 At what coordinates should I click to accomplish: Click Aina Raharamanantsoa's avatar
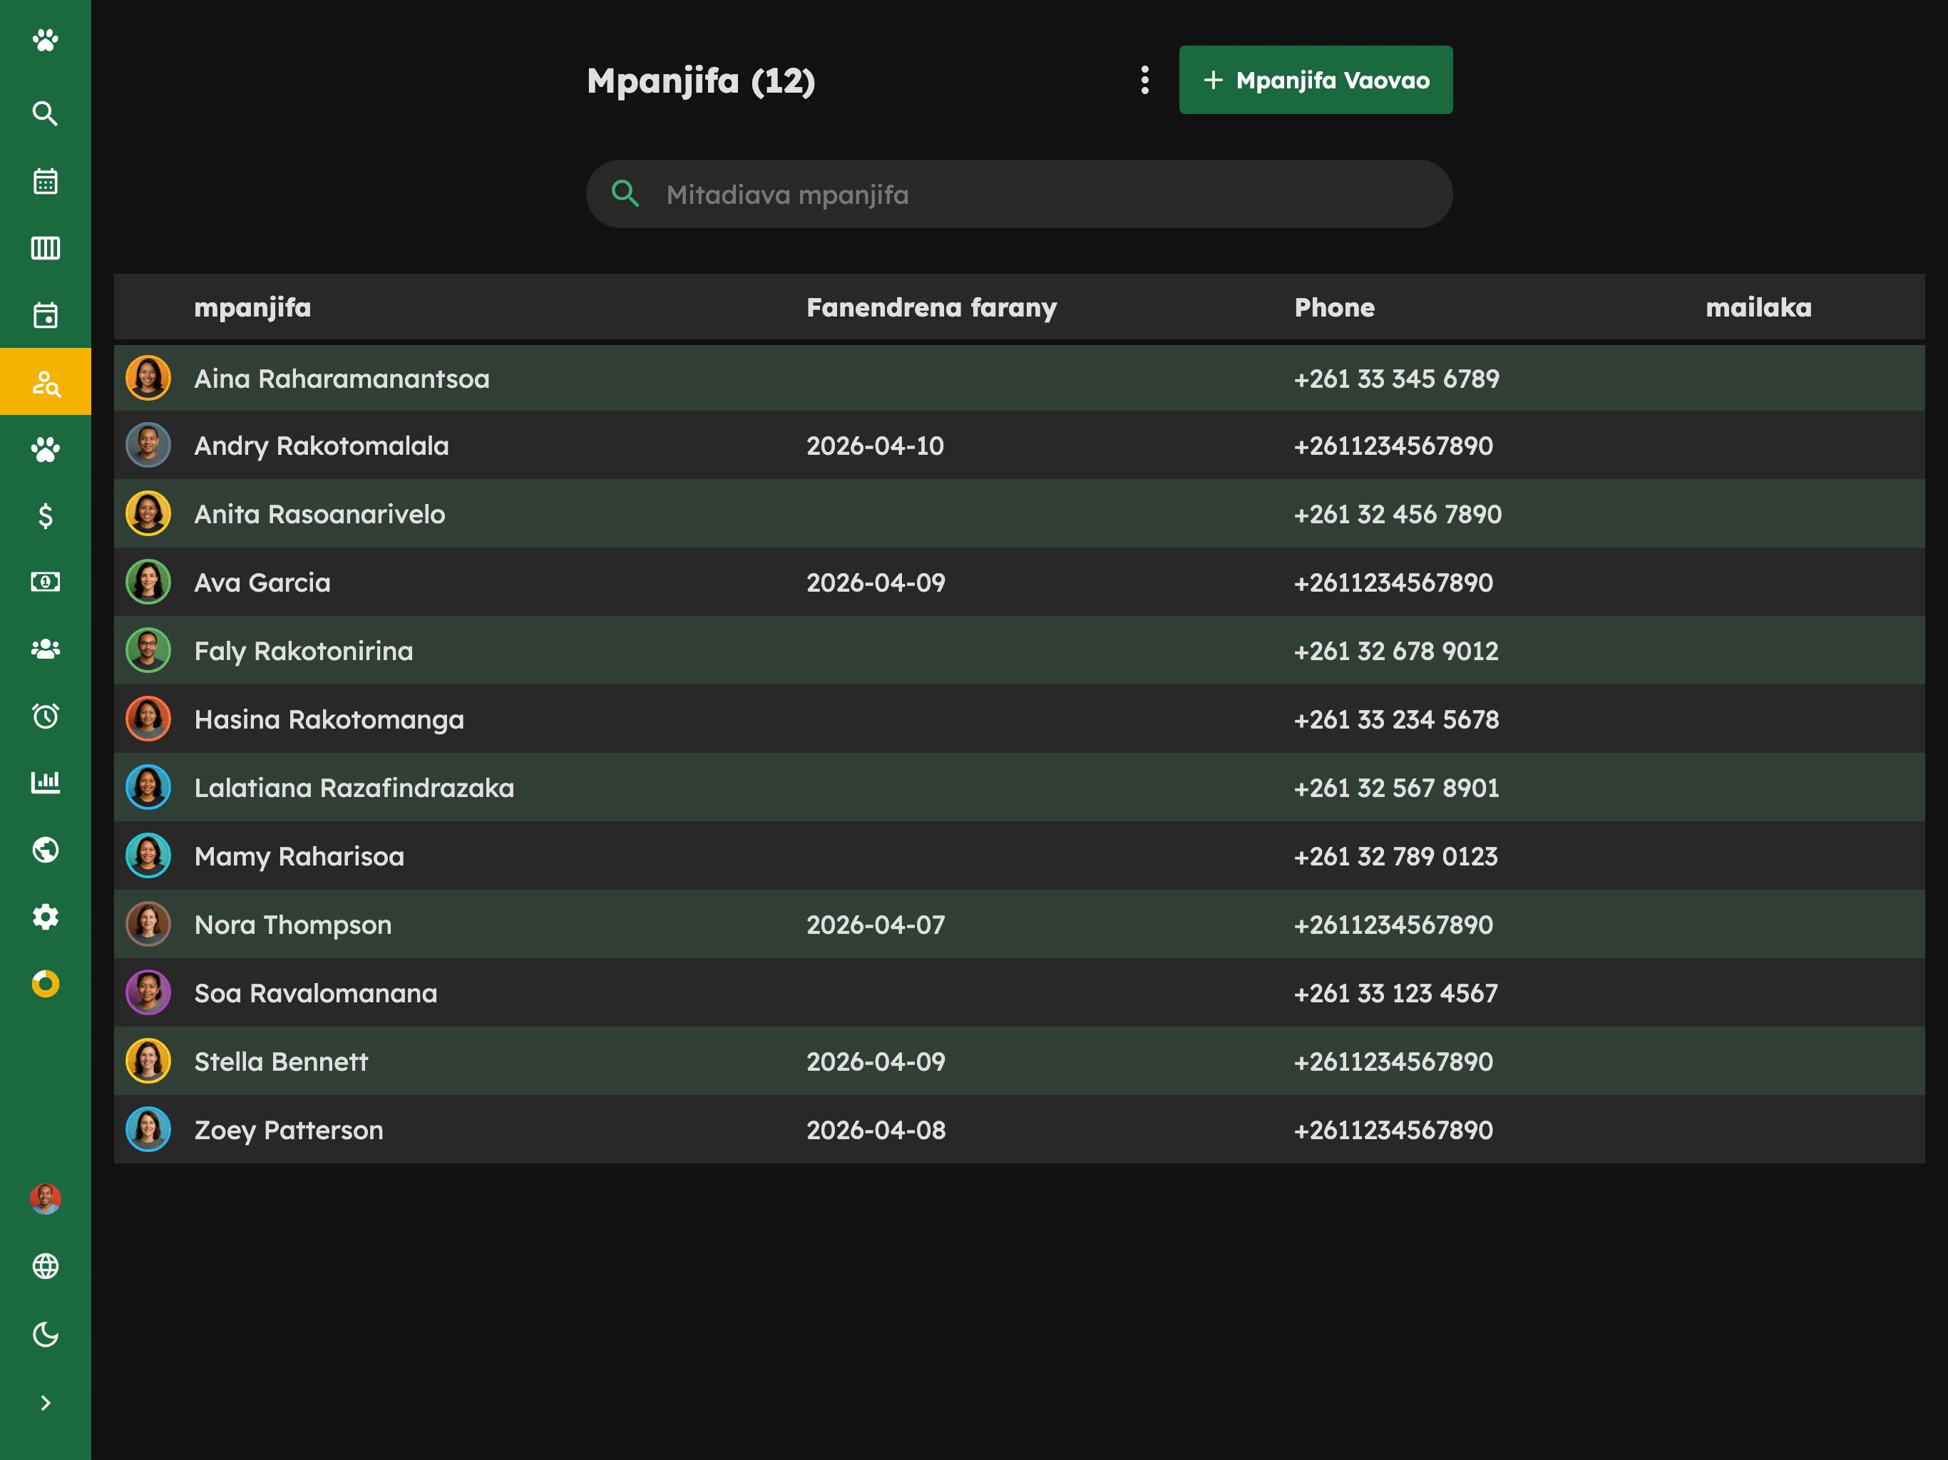148,378
